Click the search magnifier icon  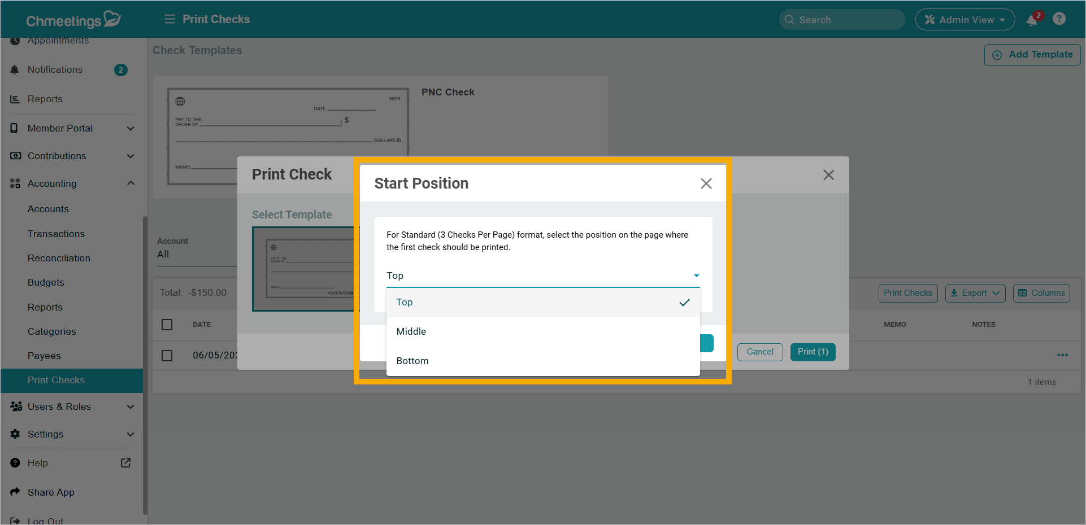coord(789,20)
